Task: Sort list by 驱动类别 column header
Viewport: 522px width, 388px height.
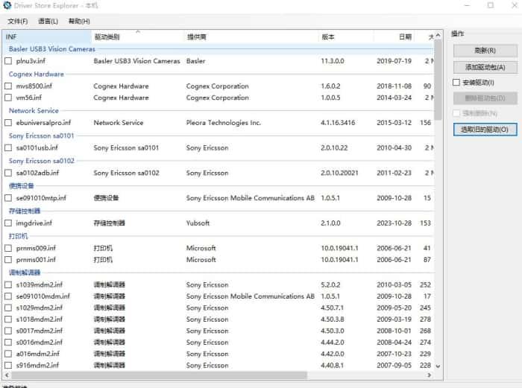Action: click(x=134, y=36)
